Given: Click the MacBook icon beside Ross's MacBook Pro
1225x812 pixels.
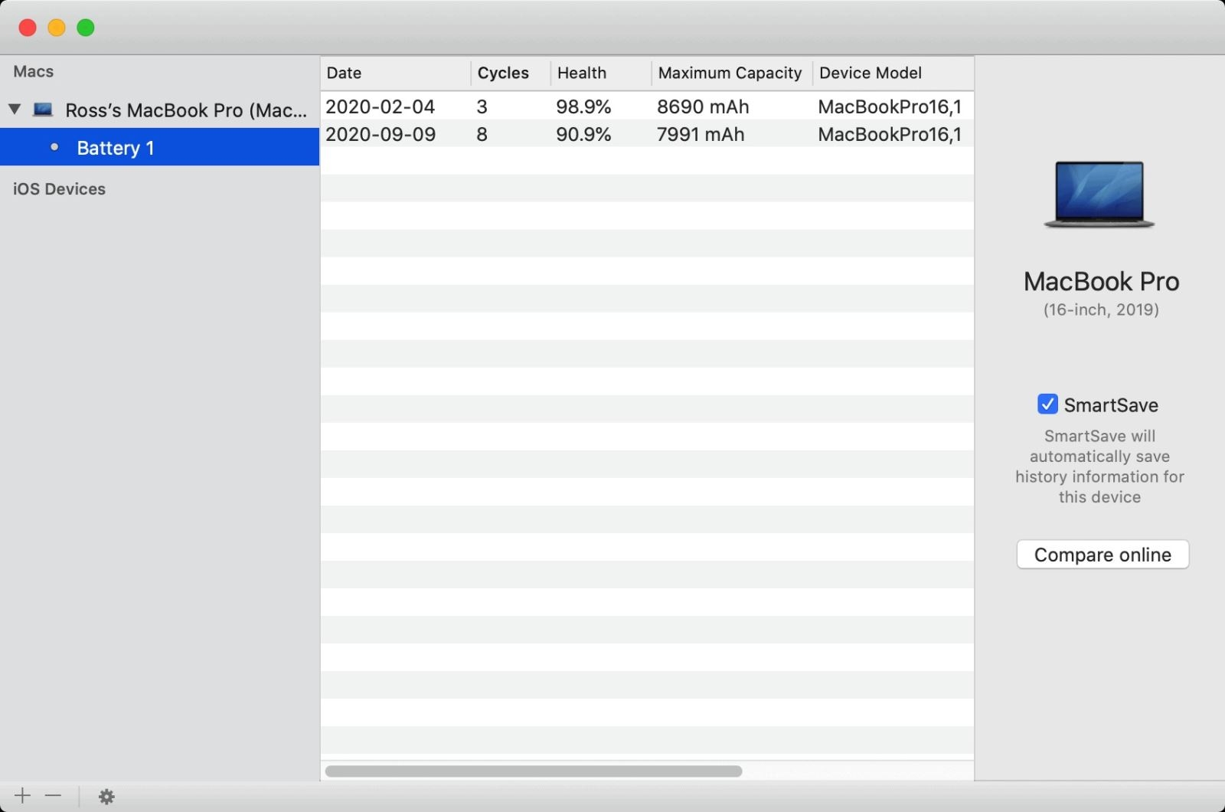Looking at the screenshot, I should (43, 110).
